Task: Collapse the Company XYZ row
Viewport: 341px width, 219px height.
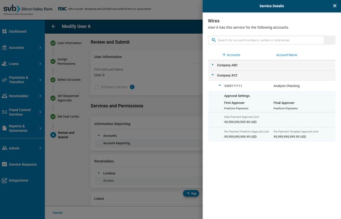Action: click(x=213, y=75)
